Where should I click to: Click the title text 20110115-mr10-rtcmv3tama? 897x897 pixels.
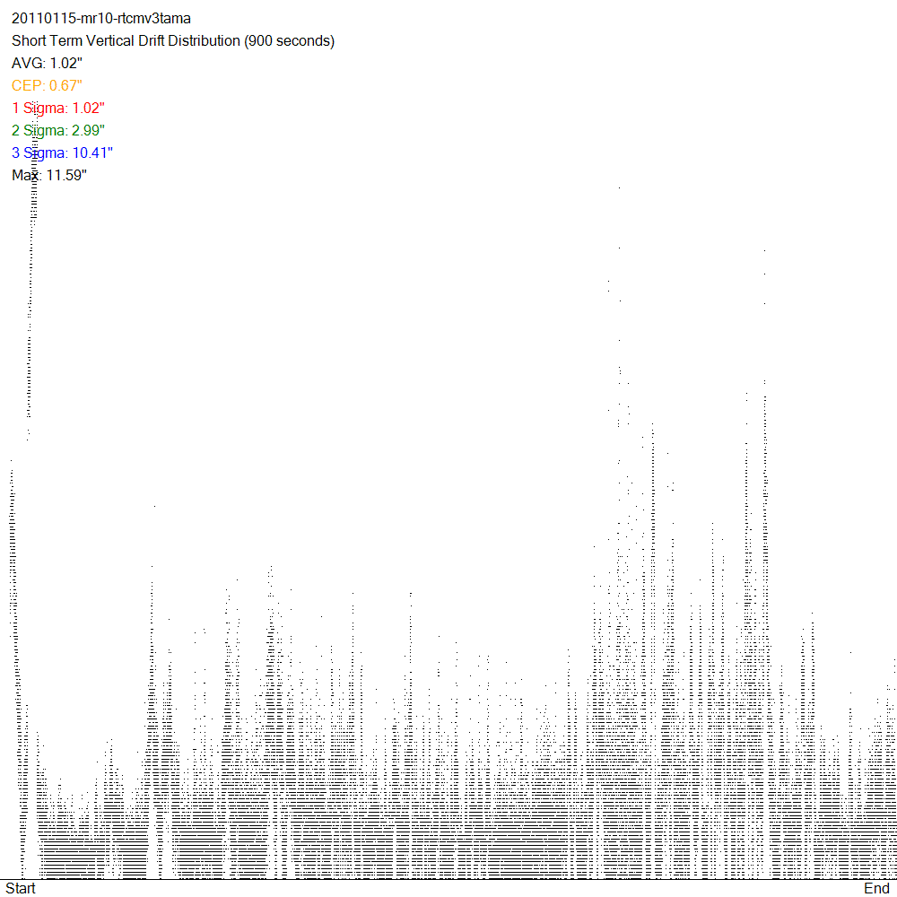point(100,18)
